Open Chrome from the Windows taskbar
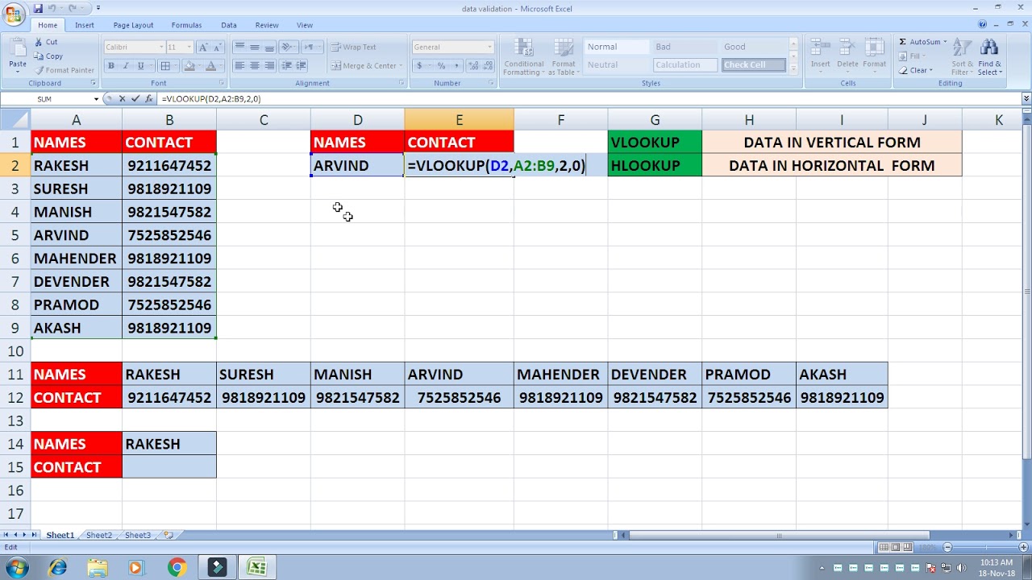Viewport: 1032px width, 580px height. 177,568
